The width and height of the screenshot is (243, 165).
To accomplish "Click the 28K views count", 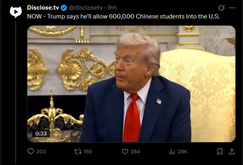I will [183, 152].
